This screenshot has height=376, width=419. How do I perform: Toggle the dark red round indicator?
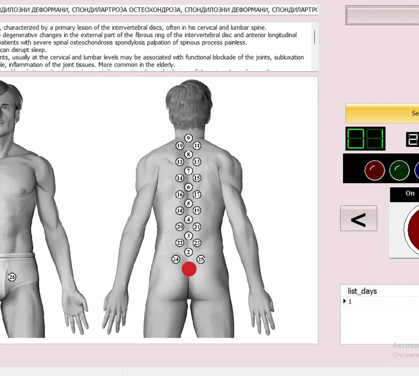(375, 170)
